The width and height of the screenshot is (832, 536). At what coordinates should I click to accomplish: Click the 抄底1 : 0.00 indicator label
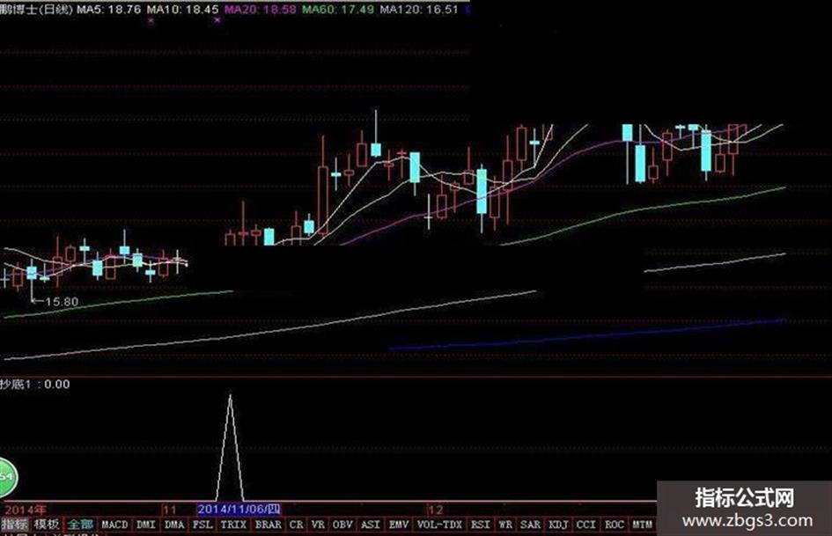35,385
